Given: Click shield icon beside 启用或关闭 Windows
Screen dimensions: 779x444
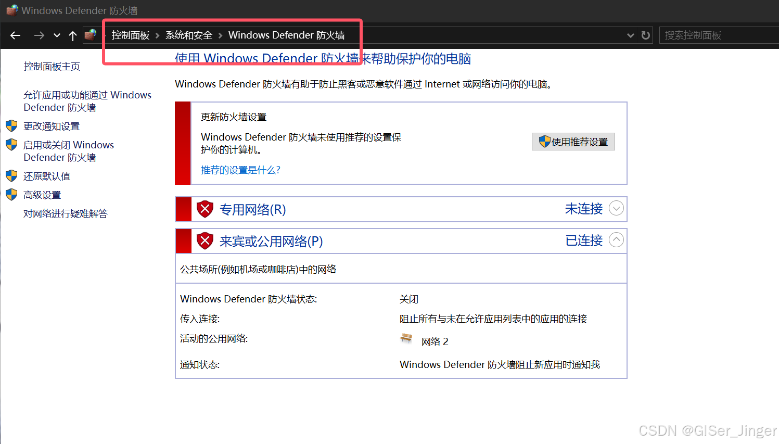Looking at the screenshot, I should 11,145.
